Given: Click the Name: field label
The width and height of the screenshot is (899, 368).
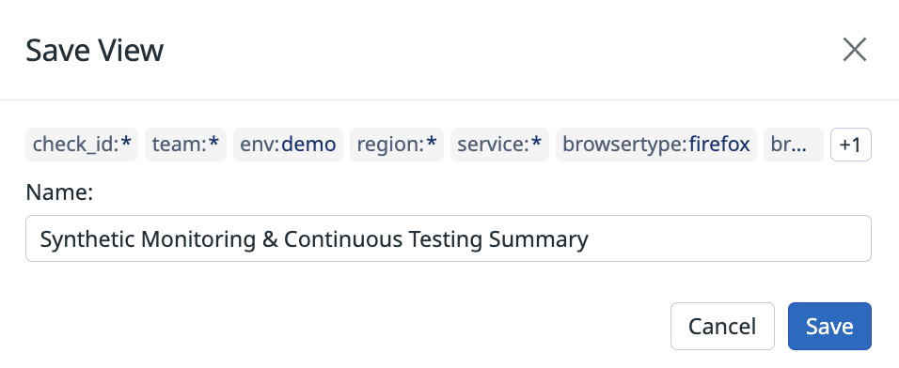Looking at the screenshot, I should [59, 192].
